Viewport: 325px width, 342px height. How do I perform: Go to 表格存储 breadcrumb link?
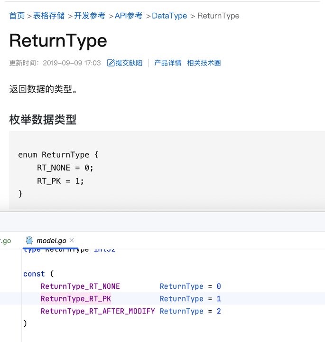click(49, 16)
